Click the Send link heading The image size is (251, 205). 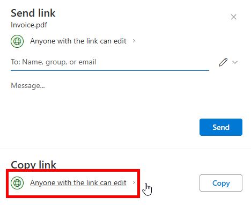click(33, 13)
